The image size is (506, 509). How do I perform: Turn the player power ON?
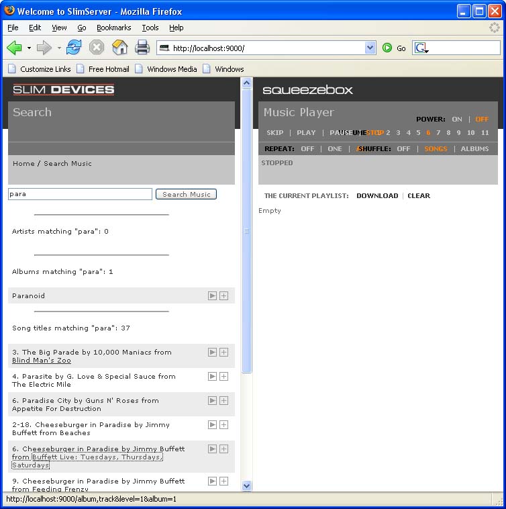[457, 120]
